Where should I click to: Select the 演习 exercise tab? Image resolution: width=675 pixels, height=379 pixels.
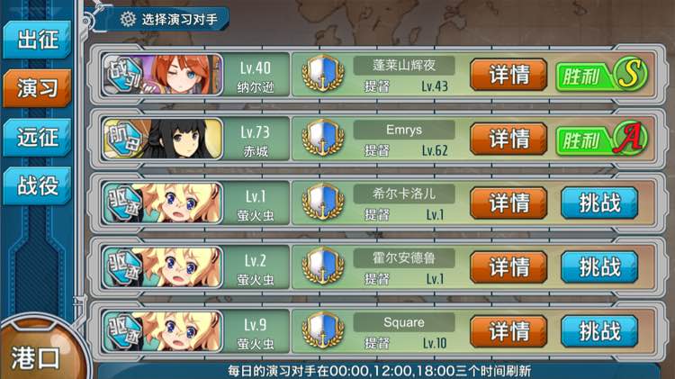tap(37, 88)
